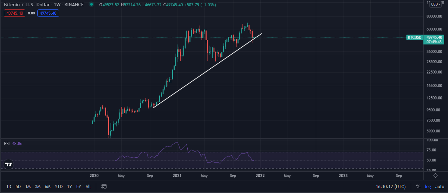Toggle percent scale mode
Screen dimensions: 448x193
pyautogui.click(x=418, y=186)
